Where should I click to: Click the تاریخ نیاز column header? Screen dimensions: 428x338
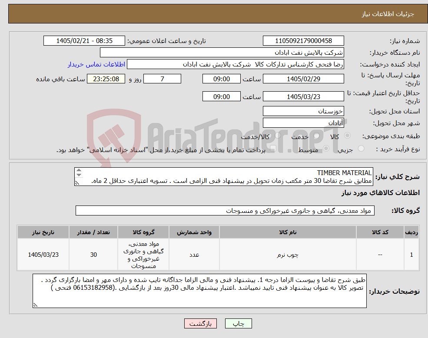tap(43, 232)
